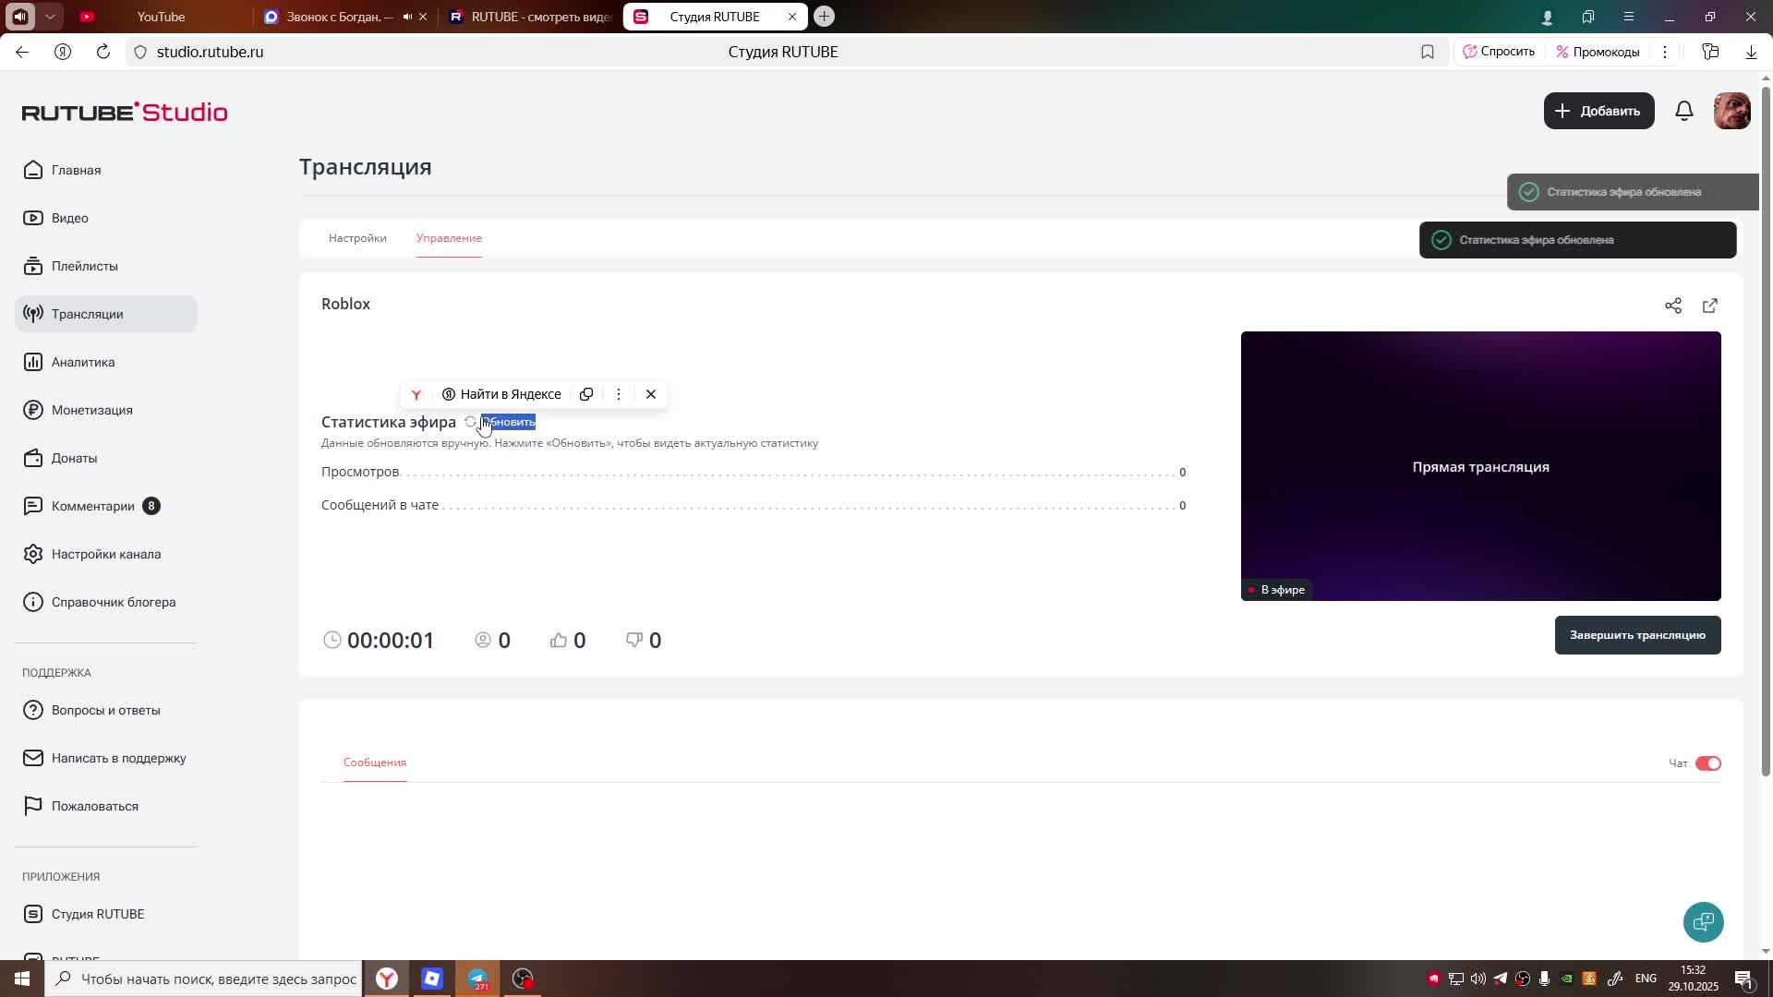Open three-dot menu in selection popup

(x=619, y=394)
